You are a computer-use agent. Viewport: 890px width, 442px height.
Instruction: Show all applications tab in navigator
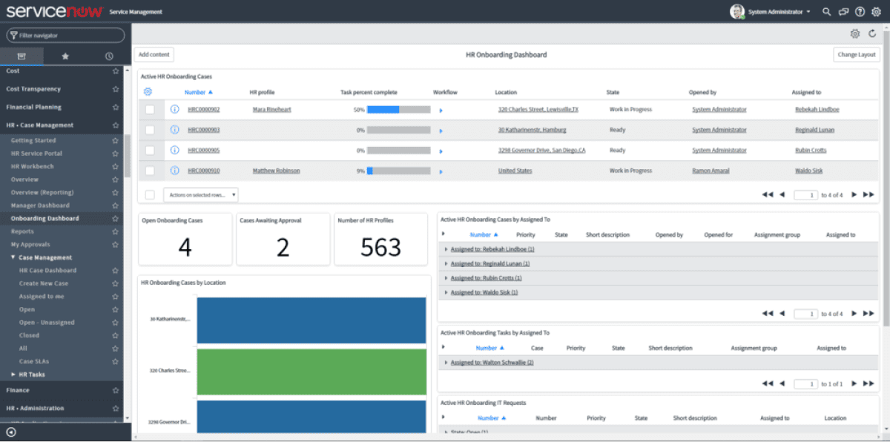pos(22,56)
